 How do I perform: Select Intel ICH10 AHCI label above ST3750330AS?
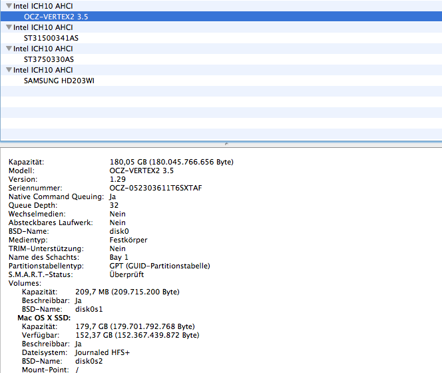tap(43, 49)
